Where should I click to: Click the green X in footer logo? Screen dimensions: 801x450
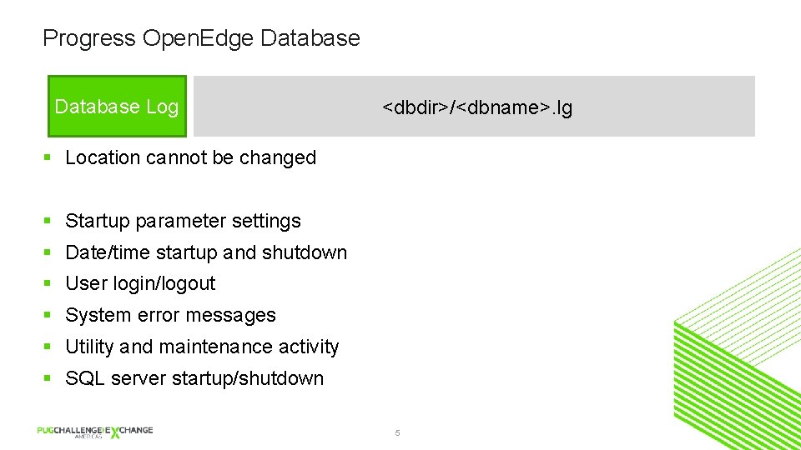115,432
